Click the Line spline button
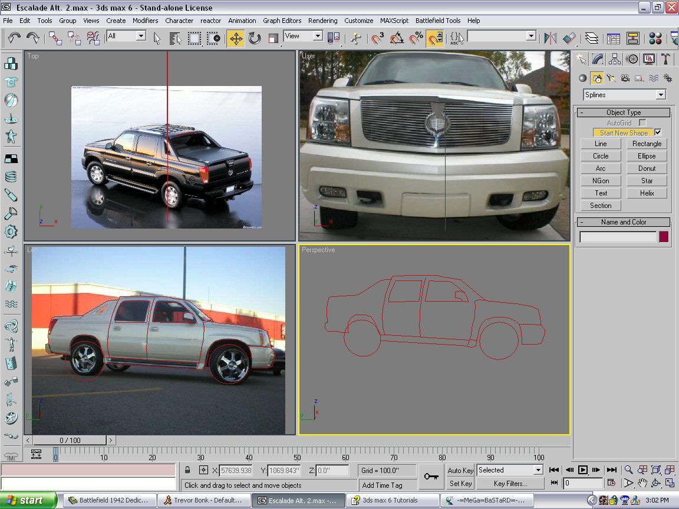 pyautogui.click(x=601, y=144)
